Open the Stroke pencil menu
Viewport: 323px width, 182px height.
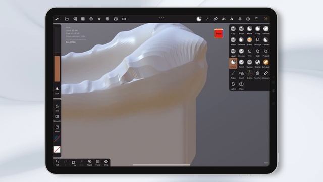coord(207,19)
